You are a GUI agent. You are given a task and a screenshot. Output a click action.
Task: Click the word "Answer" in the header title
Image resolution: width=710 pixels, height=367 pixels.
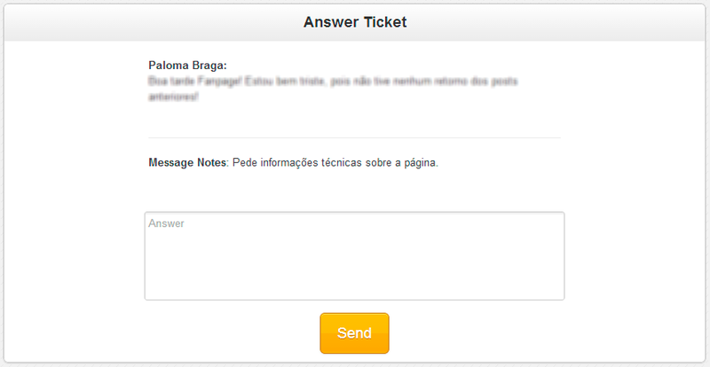pos(327,22)
